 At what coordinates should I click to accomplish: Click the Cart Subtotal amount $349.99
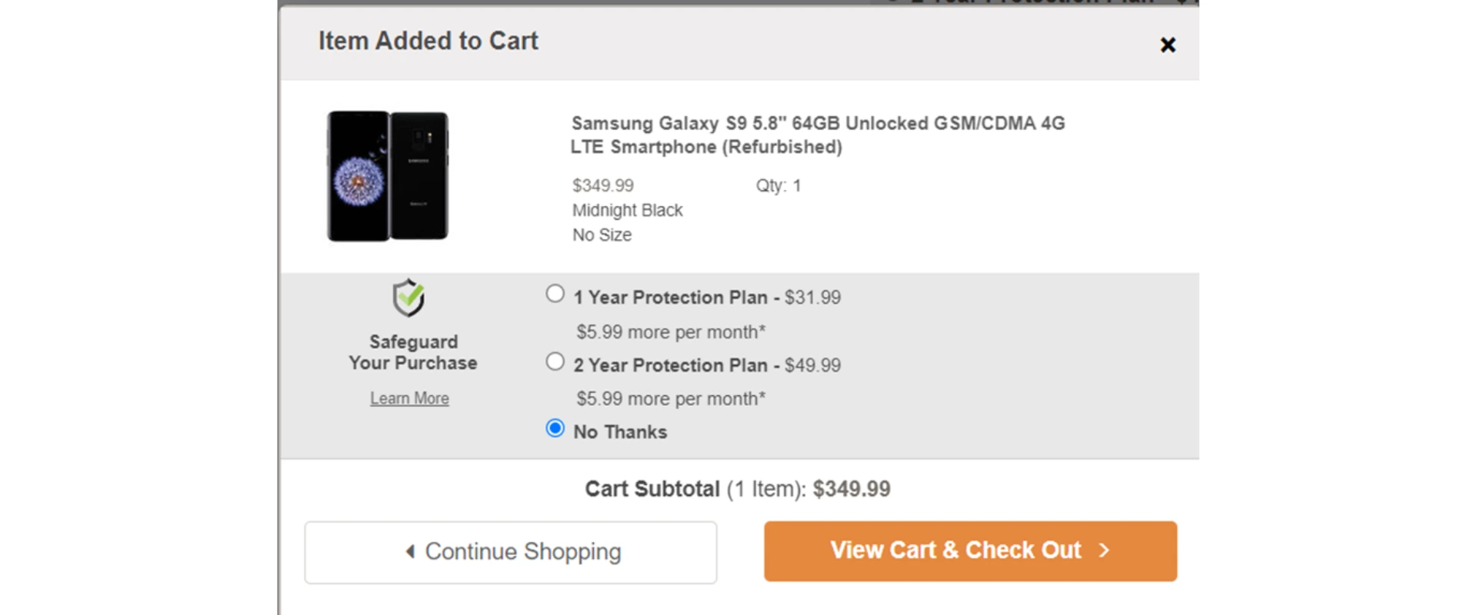click(852, 489)
